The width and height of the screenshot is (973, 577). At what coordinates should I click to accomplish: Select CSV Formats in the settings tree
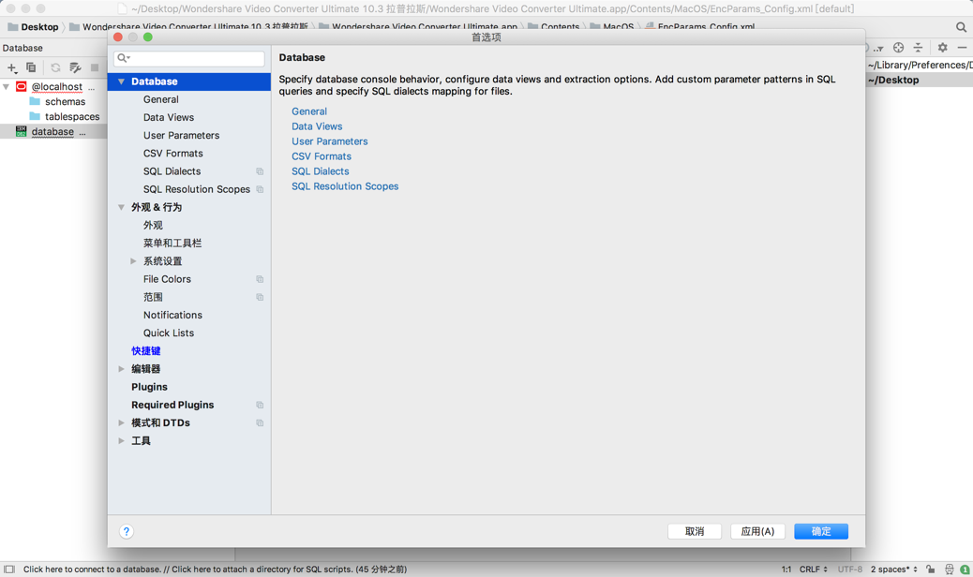(173, 153)
